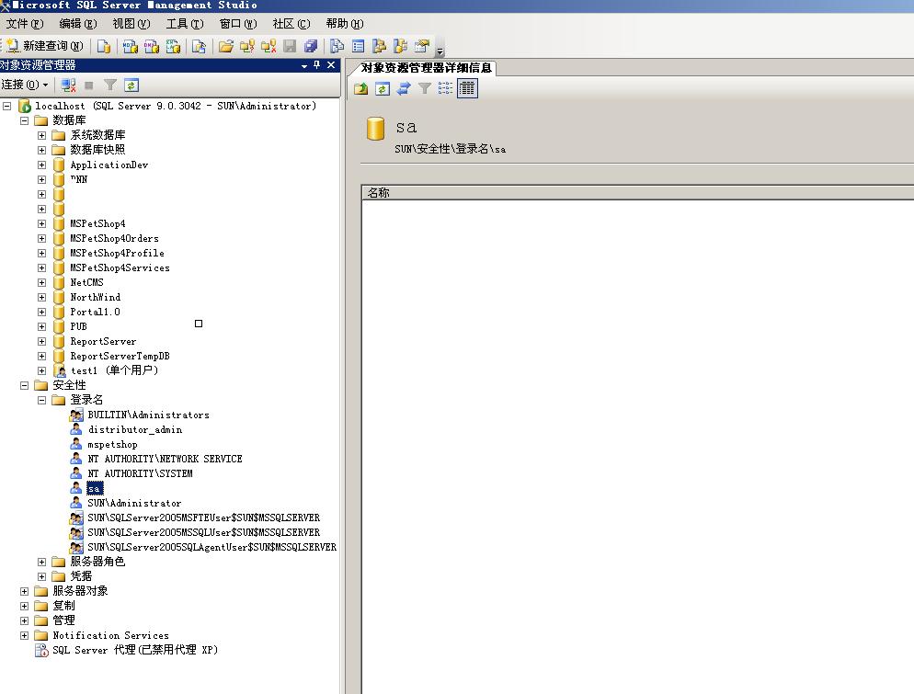Open the 连接 dropdown in Object Explorer
914x694 pixels.
25,85
